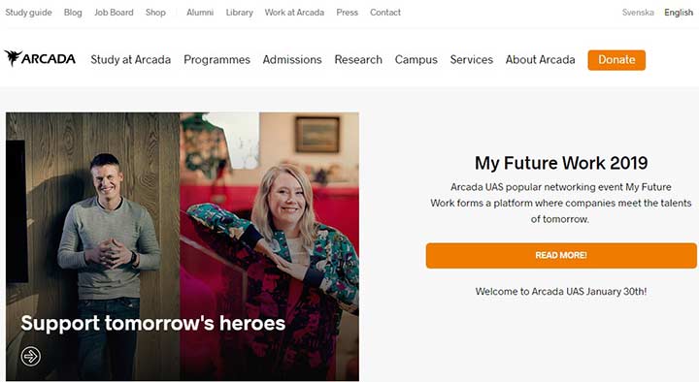Open the Contact link in top bar
Viewport: 699px width, 382px height.
coord(385,13)
